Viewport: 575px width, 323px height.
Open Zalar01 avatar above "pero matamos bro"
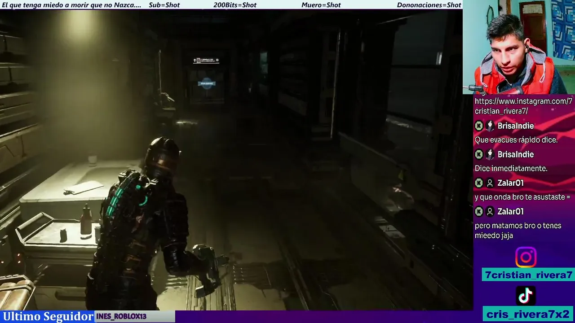pyautogui.click(x=490, y=212)
